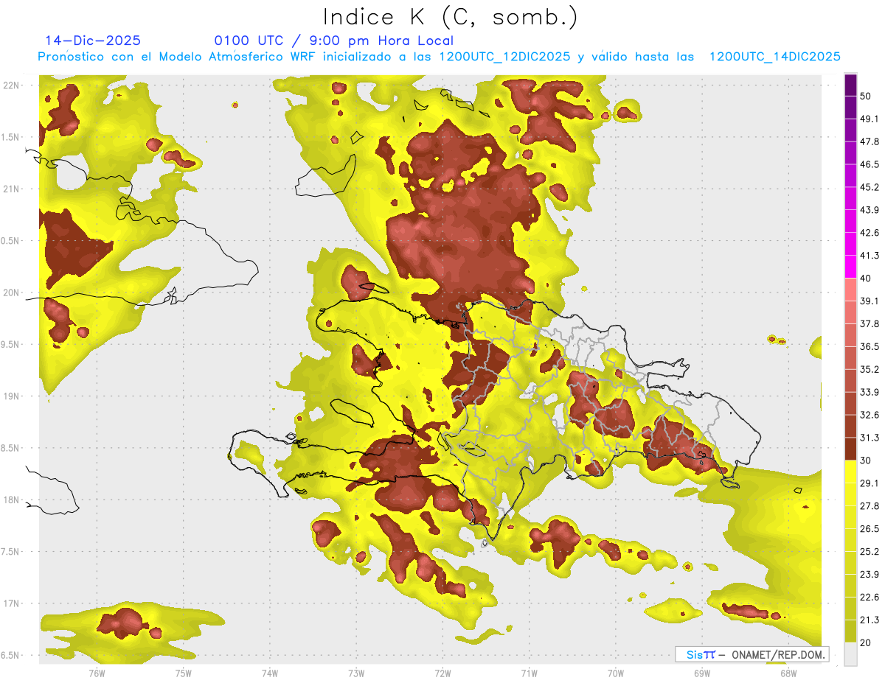Click the colorbar value "31.3"
This screenshot has width=885, height=683.
[870, 438]
